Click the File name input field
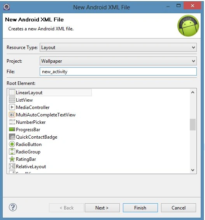 pos(118,72)
